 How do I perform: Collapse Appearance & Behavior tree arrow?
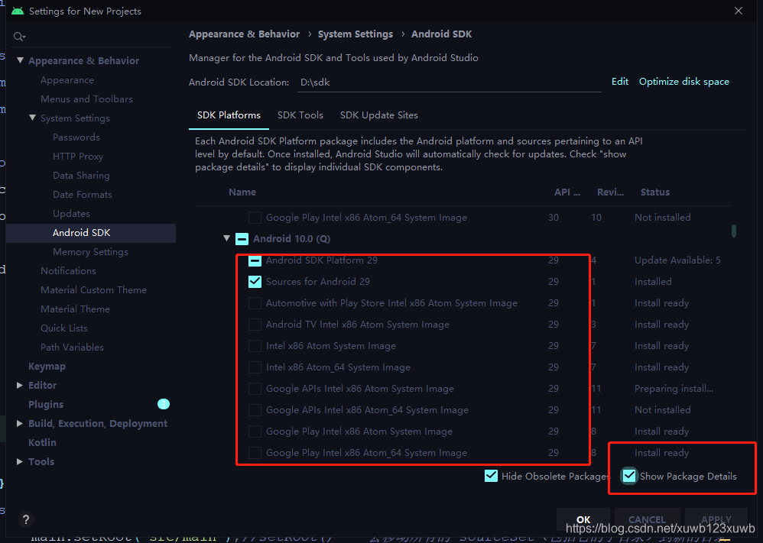pyautogui.click(x=20, y=60)
